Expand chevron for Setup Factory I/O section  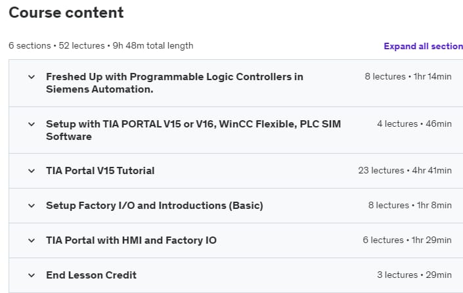click(x=31, y=206)
